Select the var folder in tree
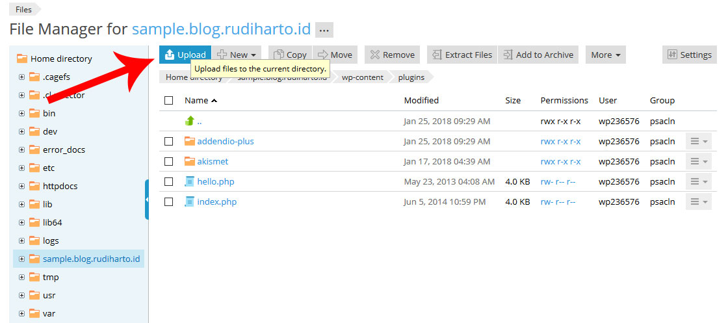Screen dimensions: 728x323 coord(49,313)
